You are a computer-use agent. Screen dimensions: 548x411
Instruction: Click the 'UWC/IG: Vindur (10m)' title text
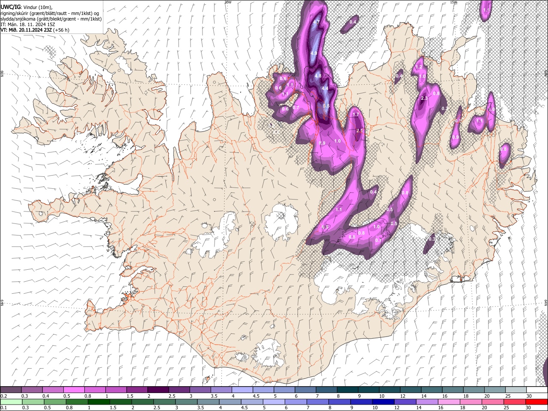(x=26, y=6)
